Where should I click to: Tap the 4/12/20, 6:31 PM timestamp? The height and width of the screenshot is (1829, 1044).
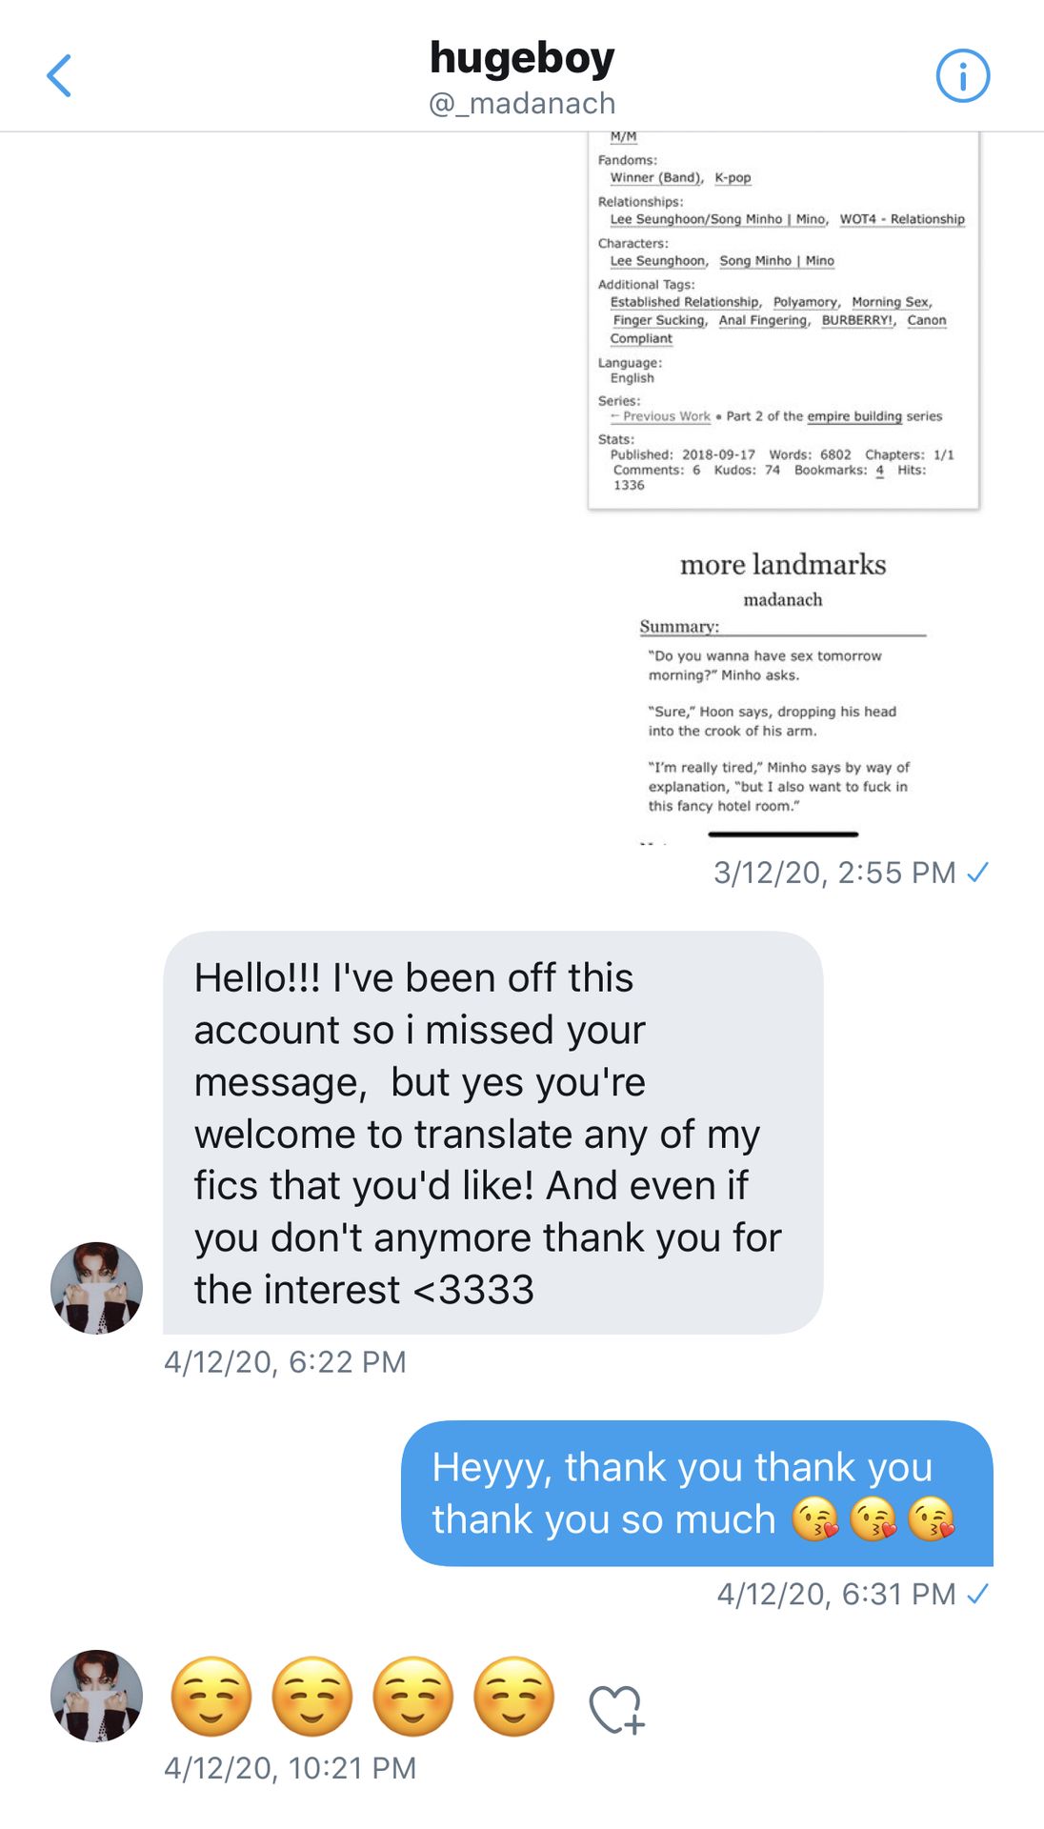tap(835, 1594)
